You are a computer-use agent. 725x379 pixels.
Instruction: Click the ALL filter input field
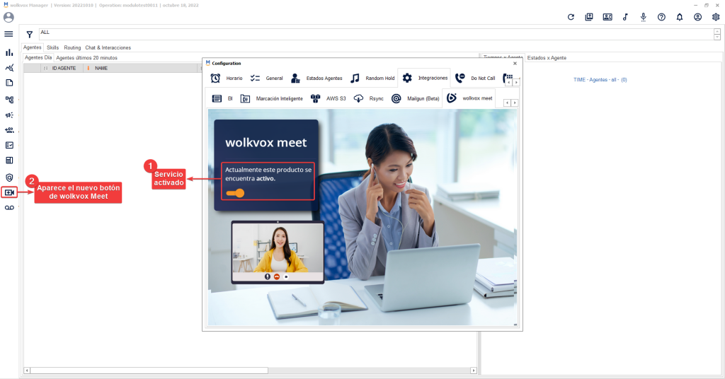pyautogui.click(x=375, y=34)
